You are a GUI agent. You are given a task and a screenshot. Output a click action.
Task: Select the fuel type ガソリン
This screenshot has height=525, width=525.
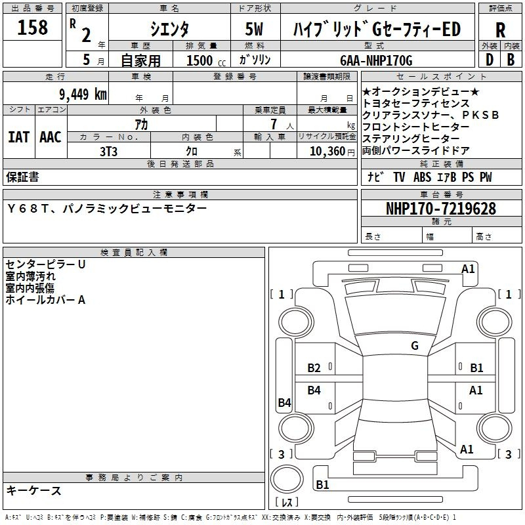[x=255, y=60]
